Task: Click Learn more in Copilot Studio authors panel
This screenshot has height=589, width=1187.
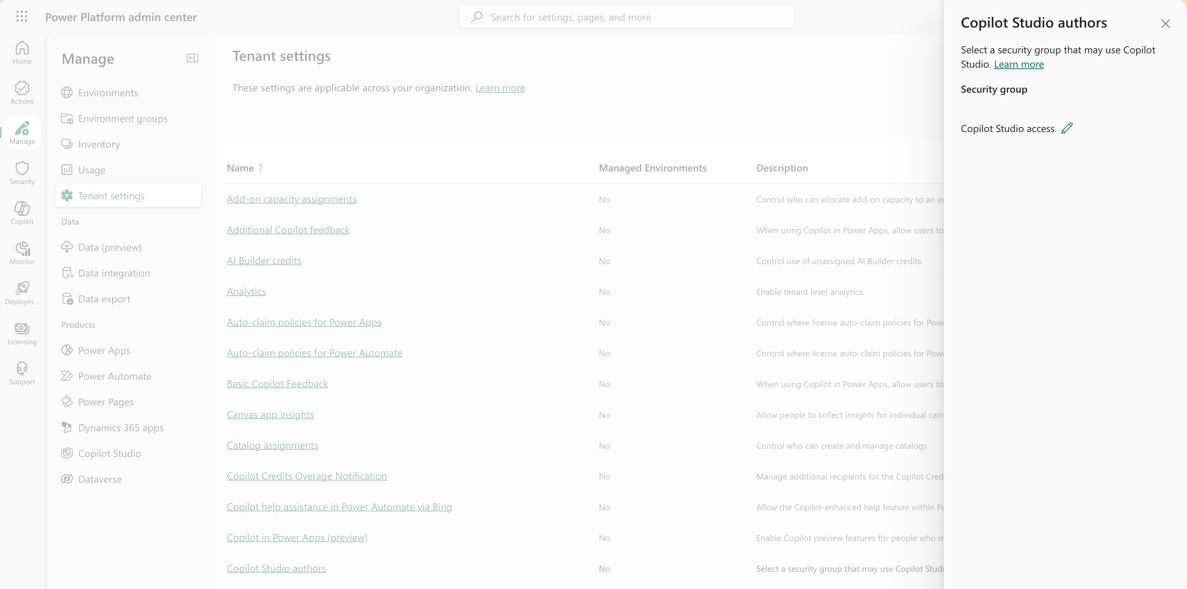Action: coord(1019,64)
